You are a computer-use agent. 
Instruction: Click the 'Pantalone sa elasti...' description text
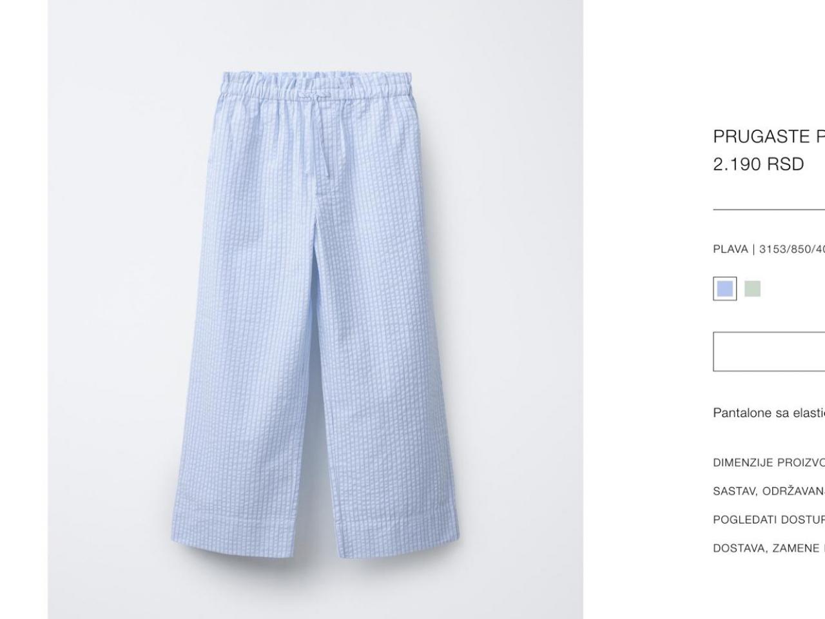click(769, 413)
